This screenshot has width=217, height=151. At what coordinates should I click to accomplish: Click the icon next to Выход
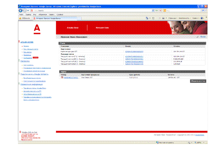click(x=197, y=37)
